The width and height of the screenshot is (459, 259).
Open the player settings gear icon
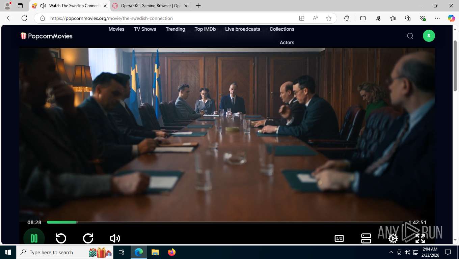tap(393, 238)
